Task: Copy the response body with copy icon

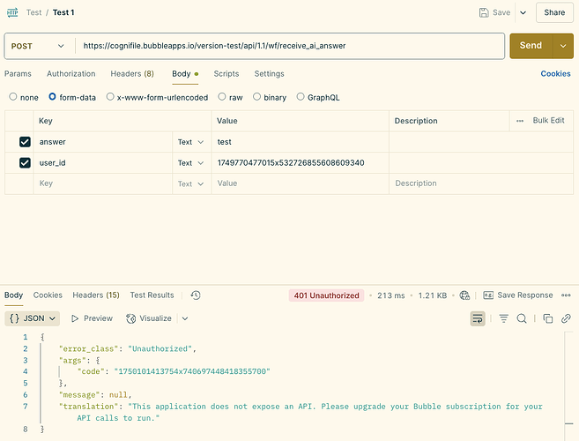Action: [x=548, y=318]
